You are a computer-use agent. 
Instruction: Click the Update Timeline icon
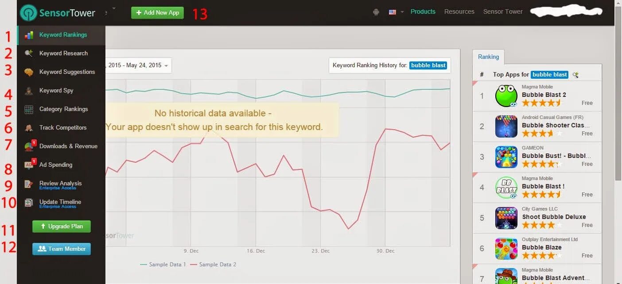pos(29,203)
